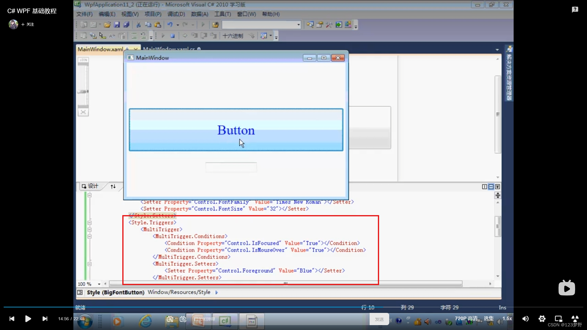The image size is (587, 330).
Task: Skip to previous video
Action: (12, 319)
